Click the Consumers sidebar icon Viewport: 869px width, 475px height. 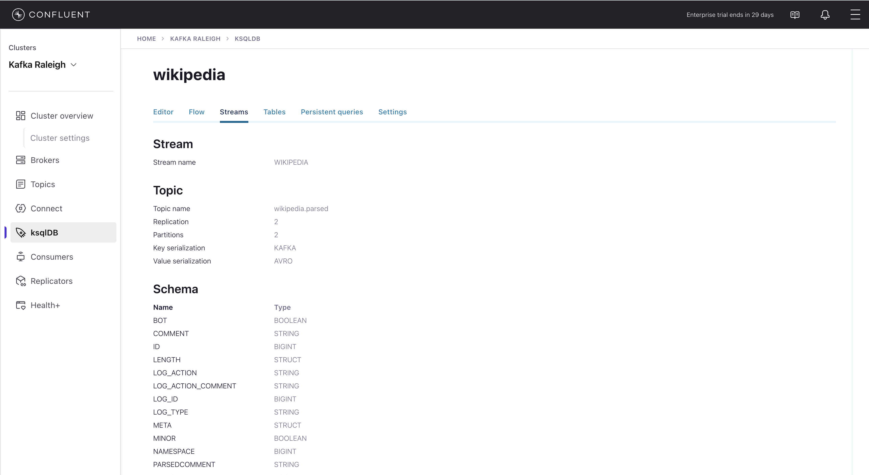tap(21, 257)
